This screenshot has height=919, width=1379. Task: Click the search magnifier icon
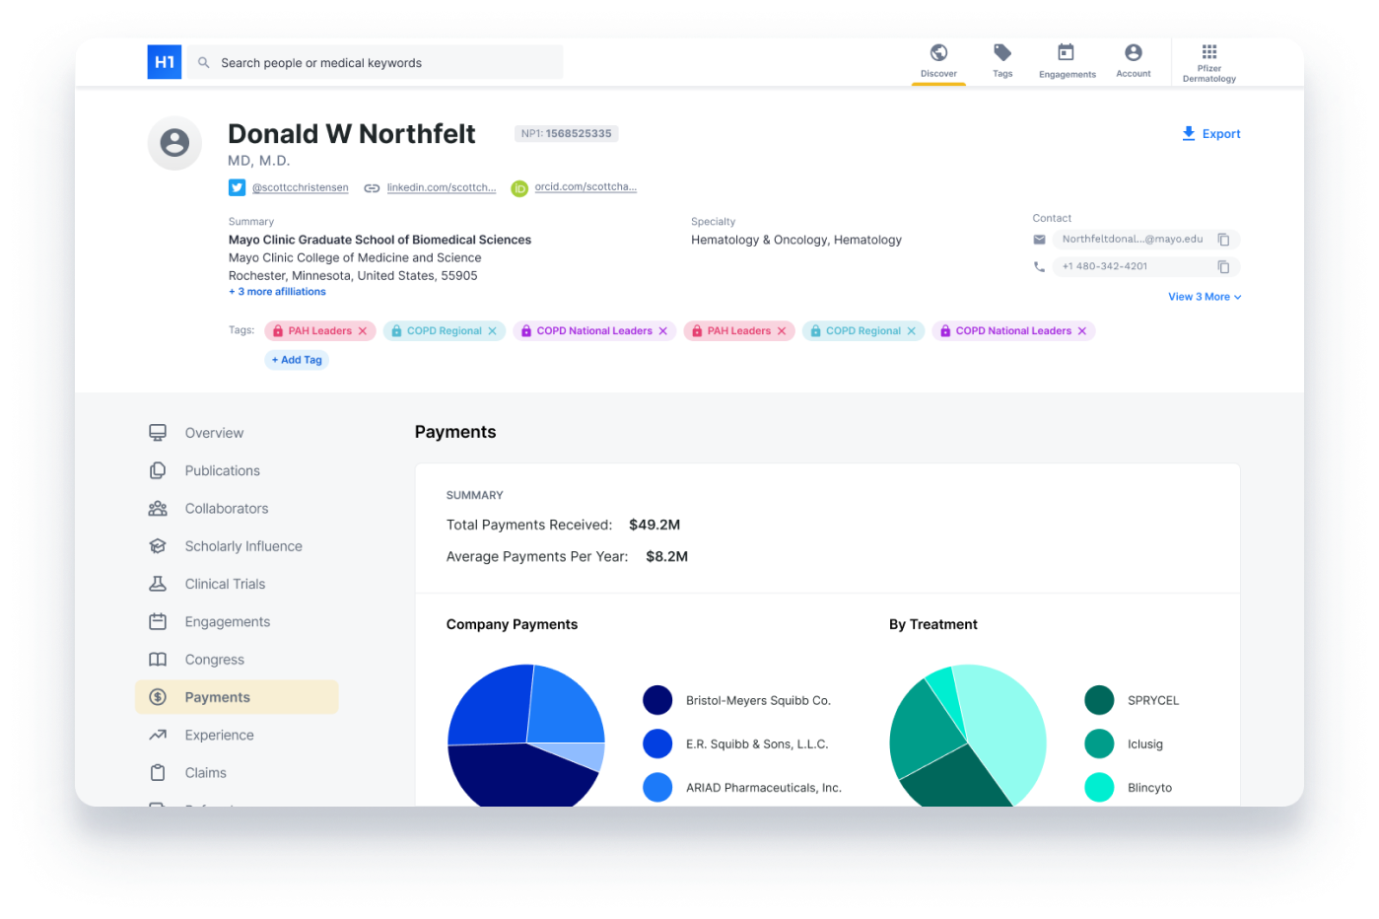203,63
